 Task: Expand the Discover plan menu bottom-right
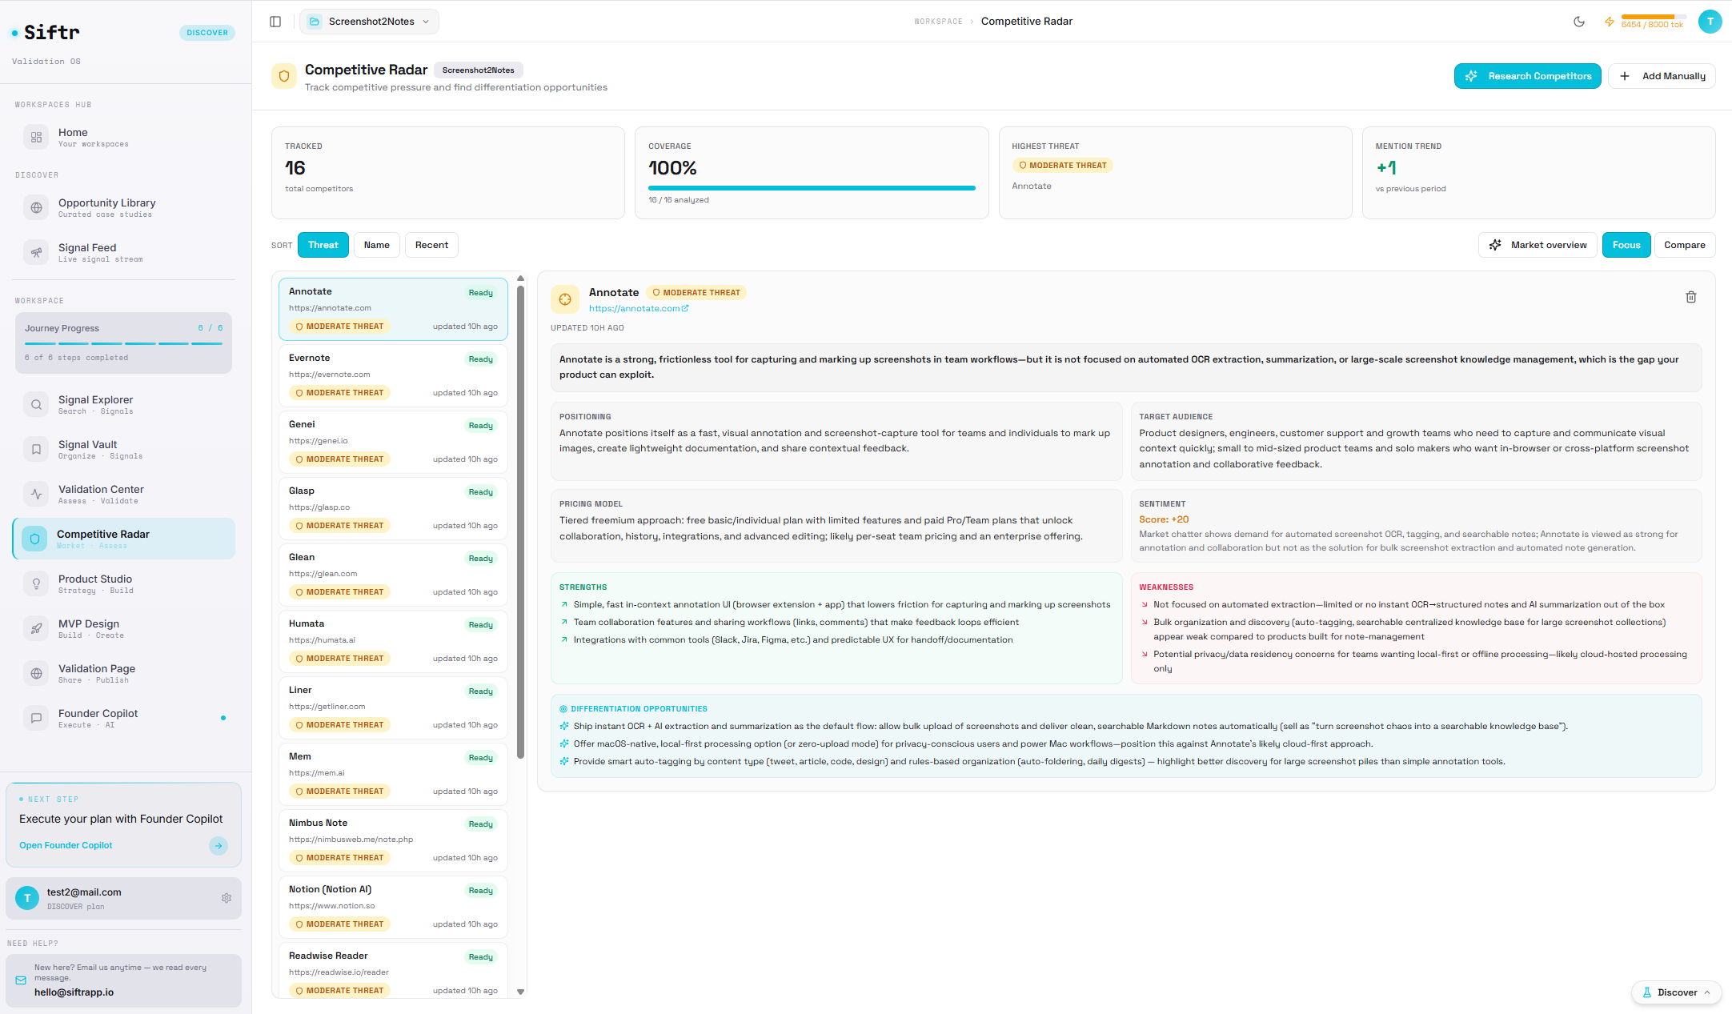(1677, 992)
